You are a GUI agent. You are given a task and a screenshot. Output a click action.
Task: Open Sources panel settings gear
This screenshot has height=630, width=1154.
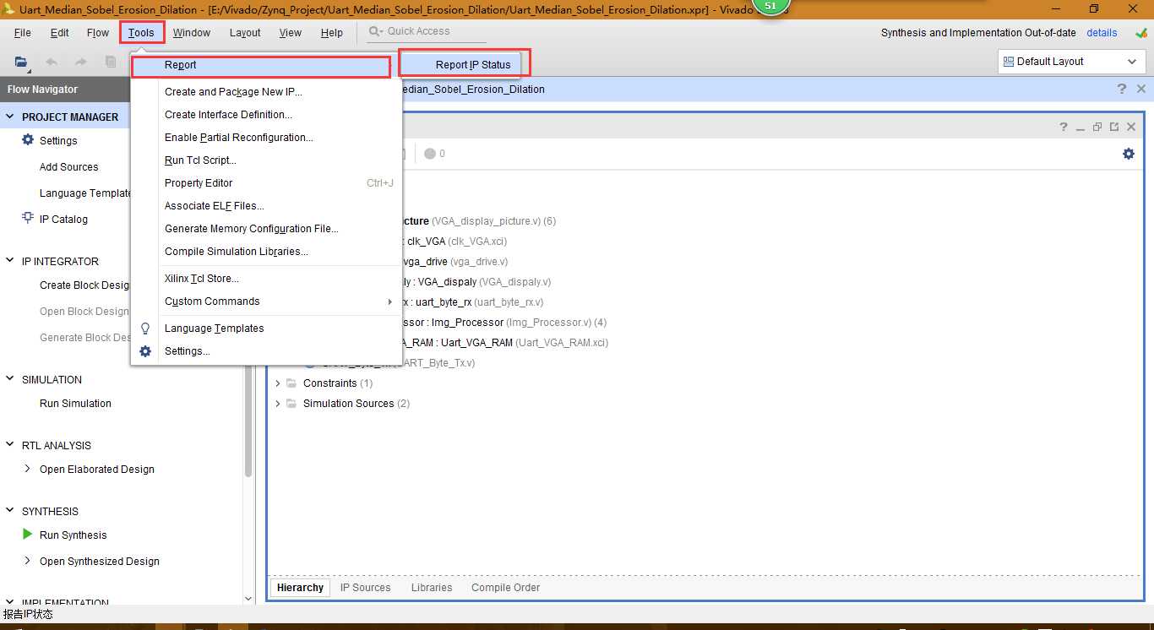point(1129,154)
